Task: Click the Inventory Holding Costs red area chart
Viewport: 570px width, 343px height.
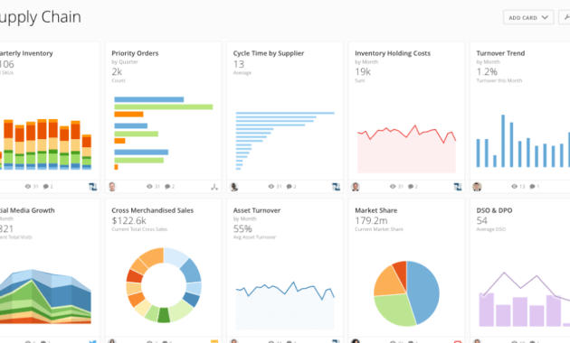Action: click(x=406, y=149)
